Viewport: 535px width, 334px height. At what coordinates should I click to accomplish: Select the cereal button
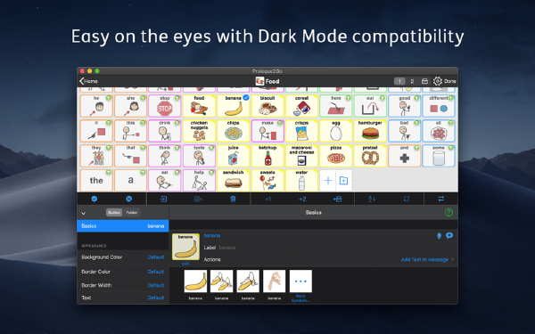coord(301,106)
